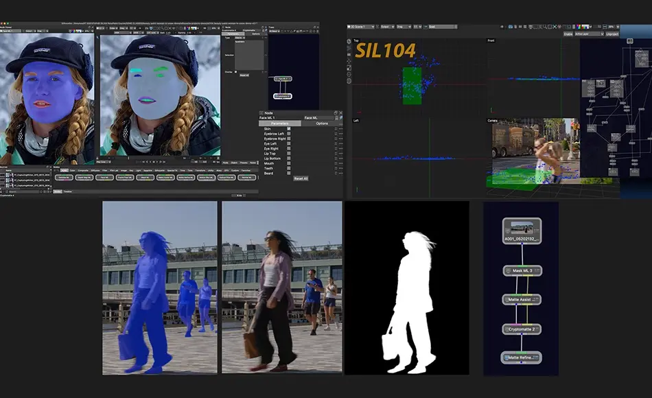This screenshot has width=652, height=398.
Task: Open the Composite tab in Nodes shelf
Action: pyautogui.click(x=83, y=170)
